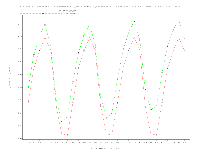Click the PARM=O_MEAN legend label

point(68,11)
